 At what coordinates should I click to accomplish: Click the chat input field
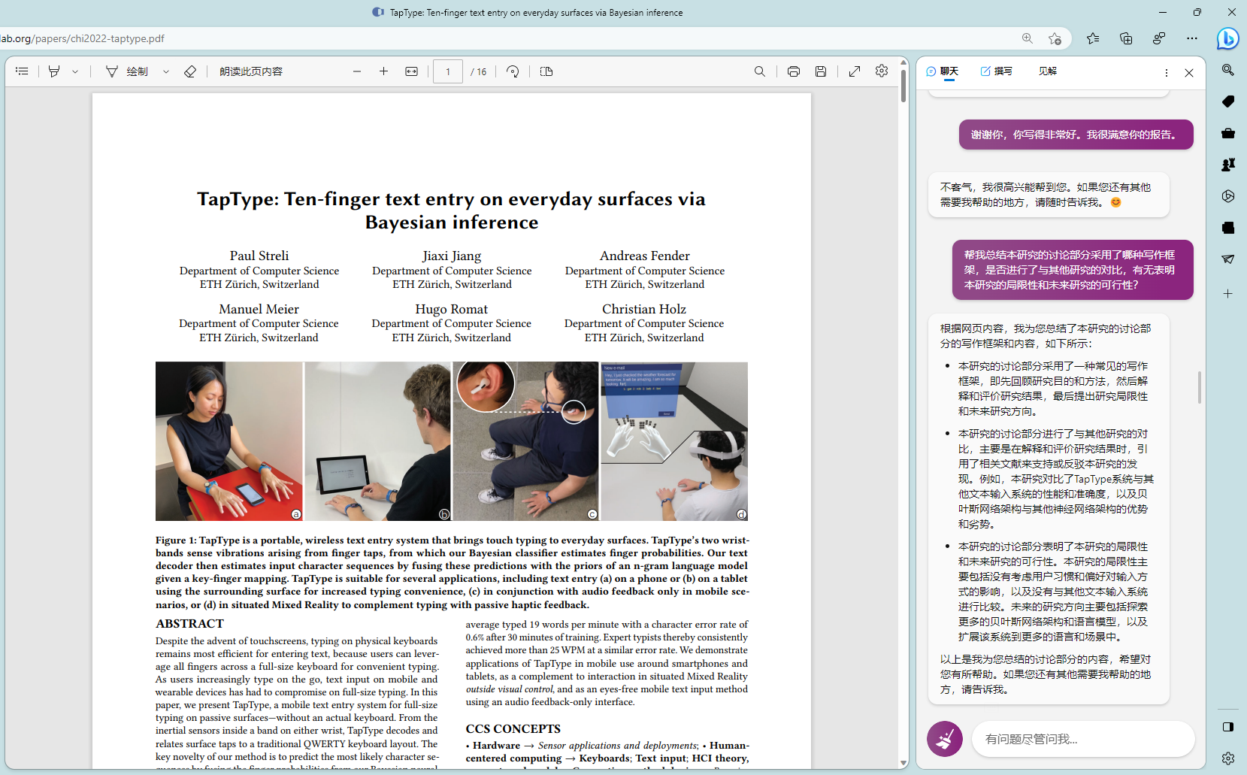coord(1082,739)
